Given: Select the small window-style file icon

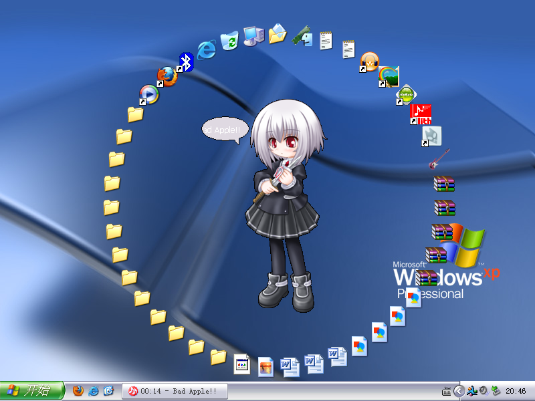Looking at the screenshot, I should 242,364.
